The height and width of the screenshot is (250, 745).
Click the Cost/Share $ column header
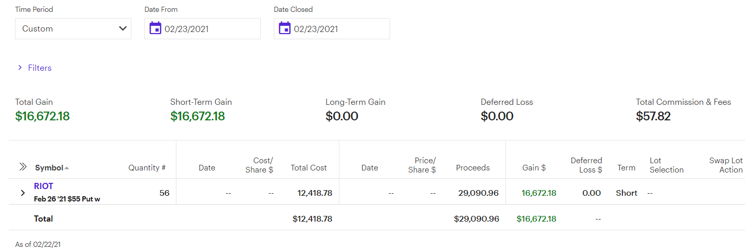click(x=260, y=165)
